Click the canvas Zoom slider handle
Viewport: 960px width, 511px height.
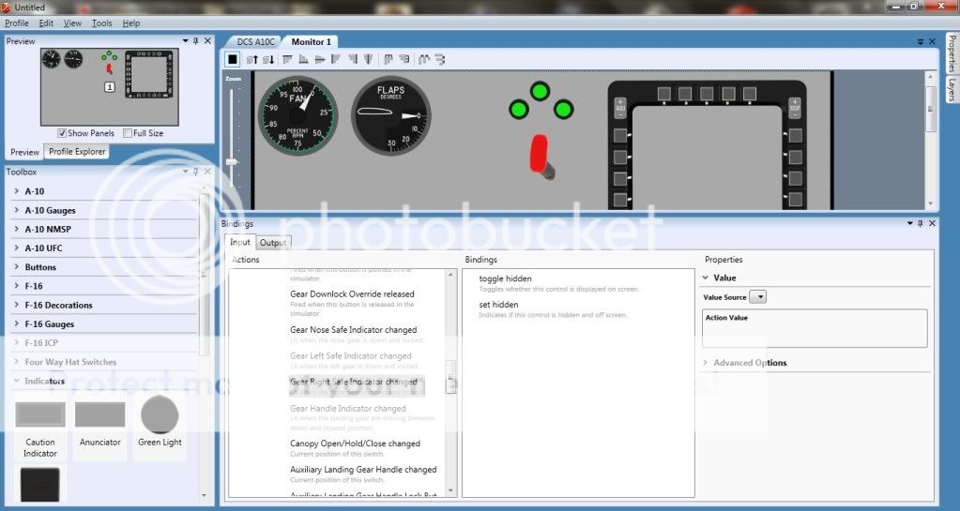click(232, 162)
